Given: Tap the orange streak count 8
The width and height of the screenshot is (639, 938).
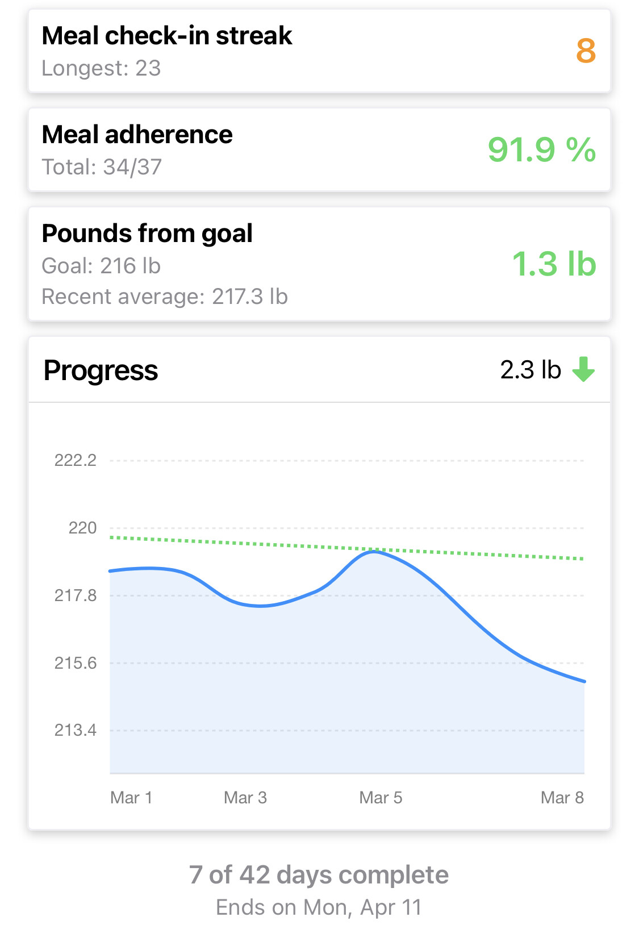Looking at the screenshot, I should click(586, 51).
